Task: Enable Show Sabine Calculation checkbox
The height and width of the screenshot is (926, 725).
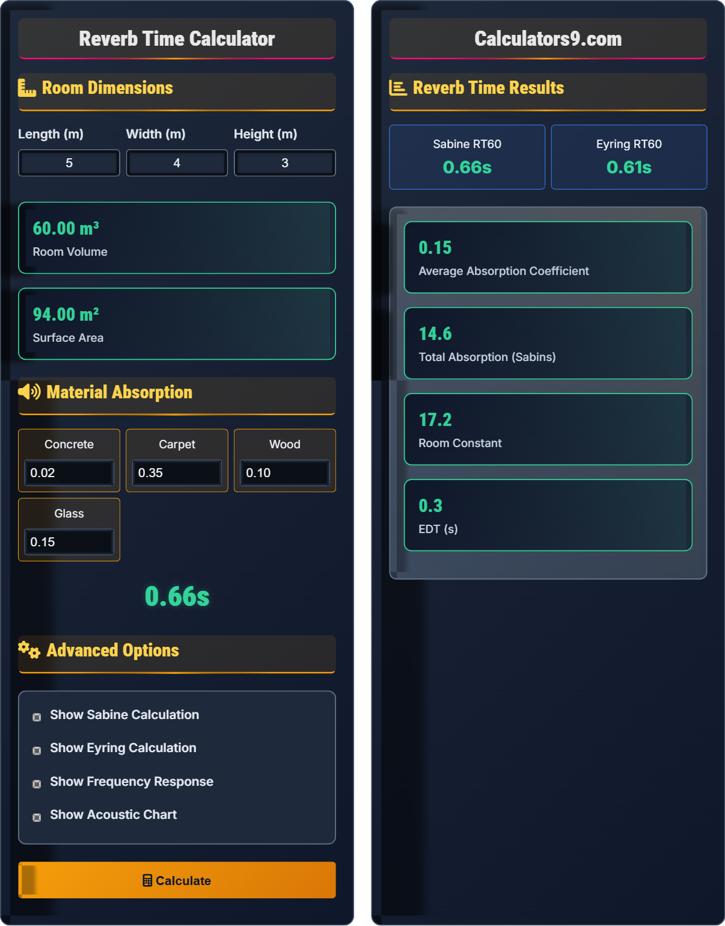Action: (37, 717)
